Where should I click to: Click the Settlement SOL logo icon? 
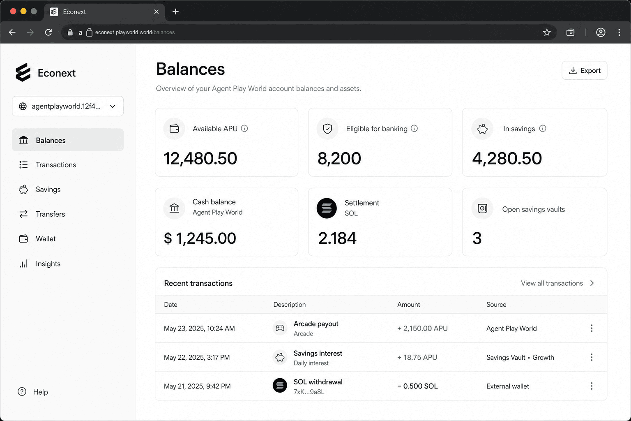(x=327, y=208)
